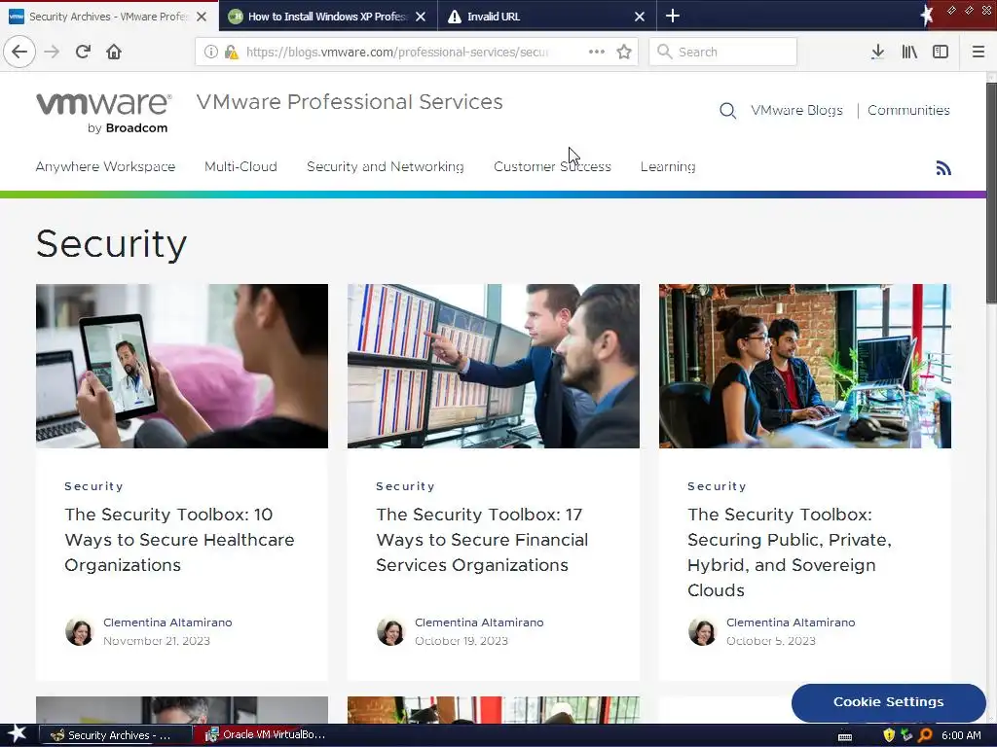The image size is (997, 747).
Task: Click the November 21, 2023 date
Action: (157, 641)
